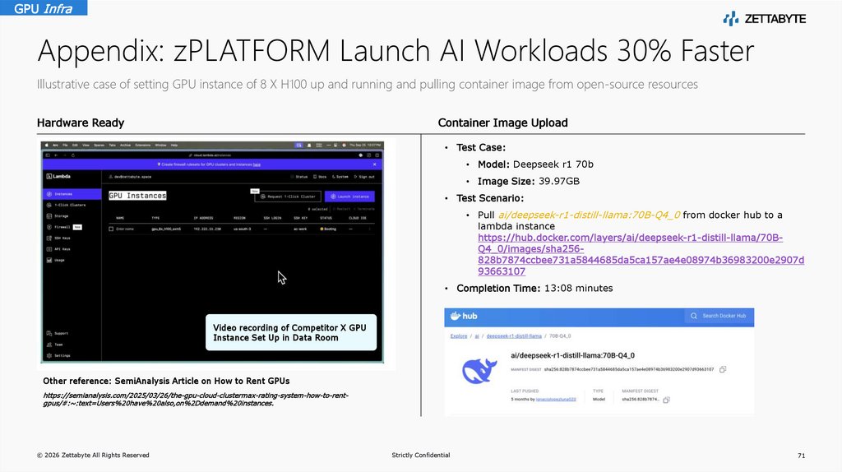This screenshot has width=842, height=472.
Task: Open Usage in the Lambda sidebar
Action: (x=55, y=260)
